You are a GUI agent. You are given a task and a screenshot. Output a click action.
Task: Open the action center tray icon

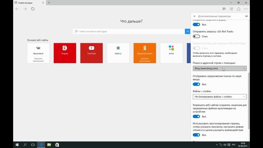click(x=229, y=145)
